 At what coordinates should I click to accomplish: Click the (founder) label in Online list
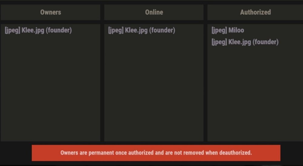[162, 30]
